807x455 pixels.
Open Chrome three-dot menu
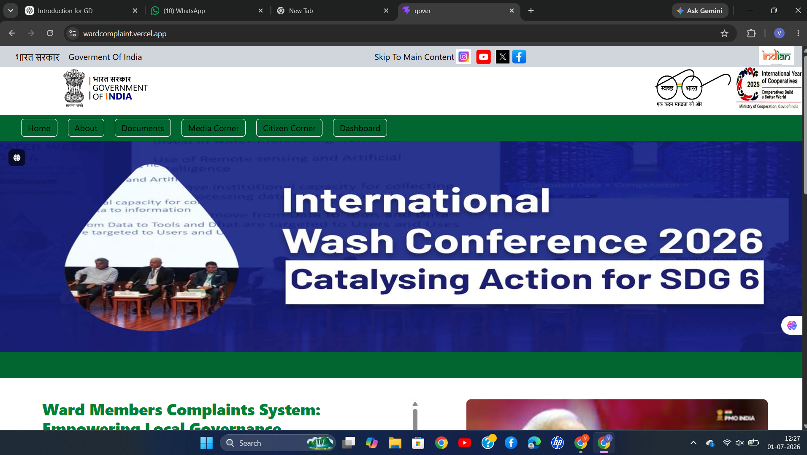(x=798, y=33)
